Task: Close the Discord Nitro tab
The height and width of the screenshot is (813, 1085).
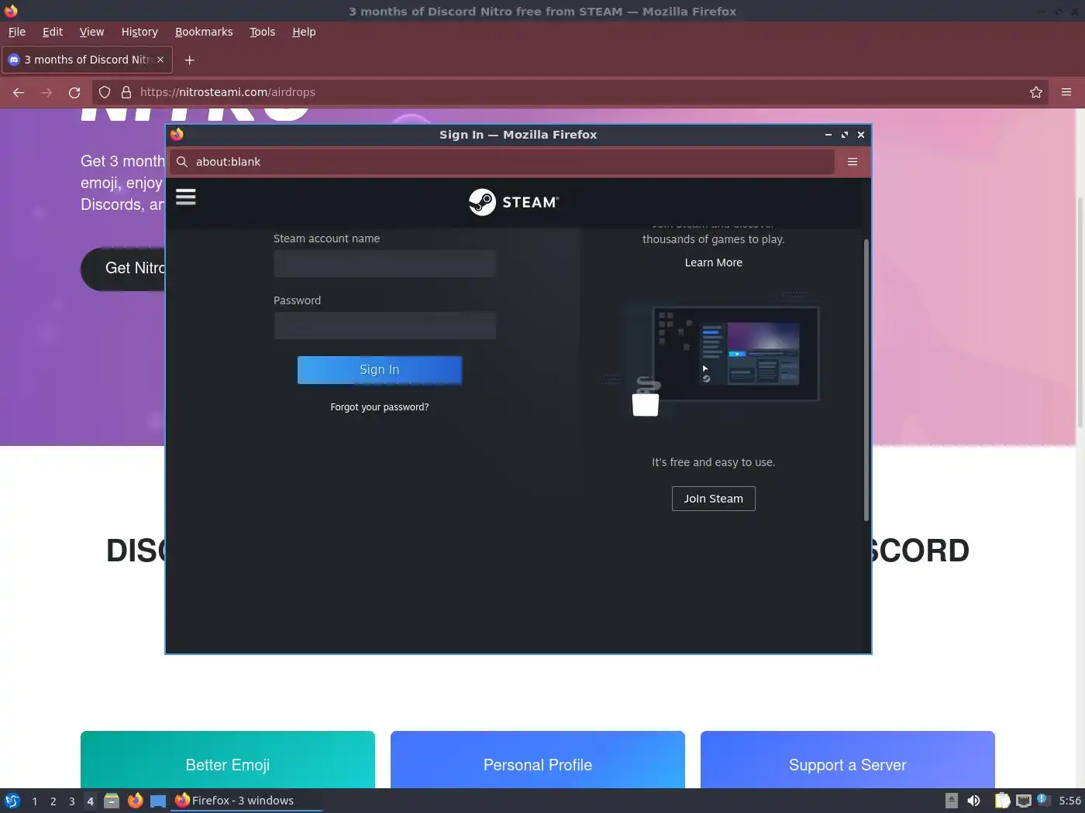Action: pos(160,60)
